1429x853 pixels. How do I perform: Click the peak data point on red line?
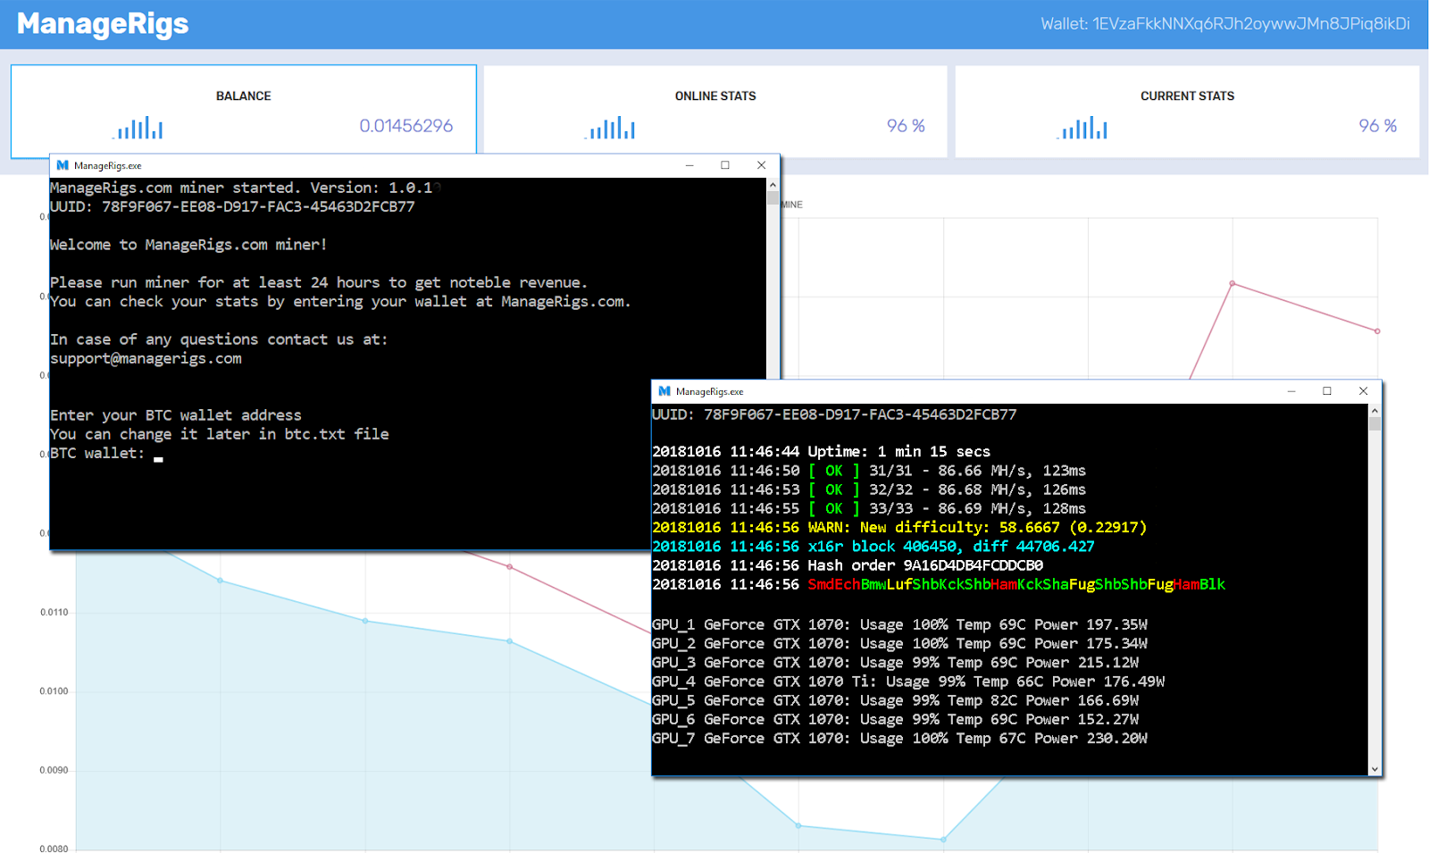[1233, 284]
